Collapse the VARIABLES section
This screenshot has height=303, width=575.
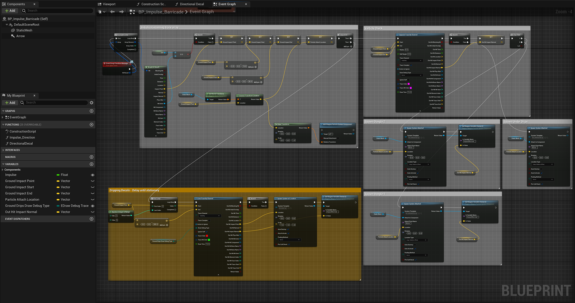3,164
